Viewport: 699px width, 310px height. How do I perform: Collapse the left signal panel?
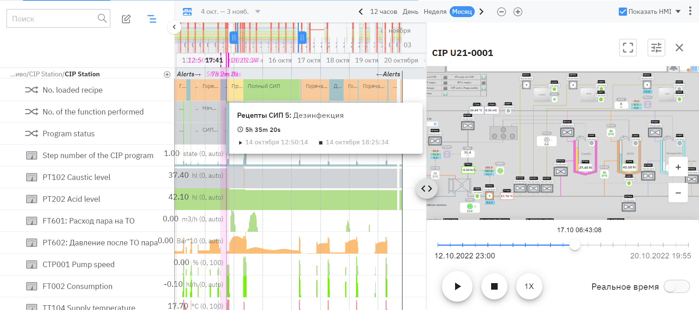174,27
